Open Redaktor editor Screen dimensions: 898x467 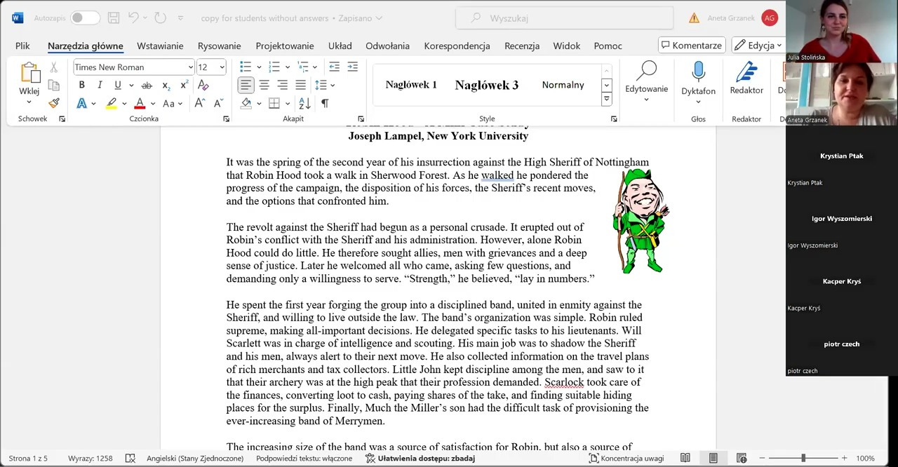pyautogui.click(x=746, y=79)
